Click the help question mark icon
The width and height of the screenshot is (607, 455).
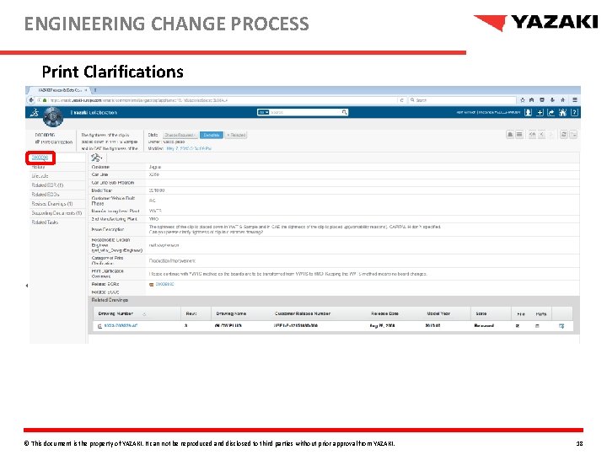pyautogui.click(x=574, y=112)
